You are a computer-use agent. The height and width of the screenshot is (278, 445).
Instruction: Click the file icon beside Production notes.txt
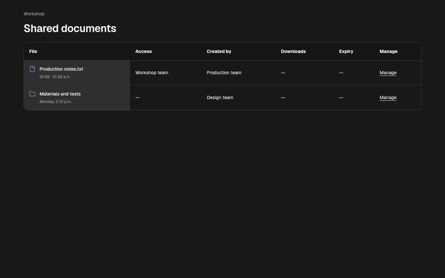32,69
